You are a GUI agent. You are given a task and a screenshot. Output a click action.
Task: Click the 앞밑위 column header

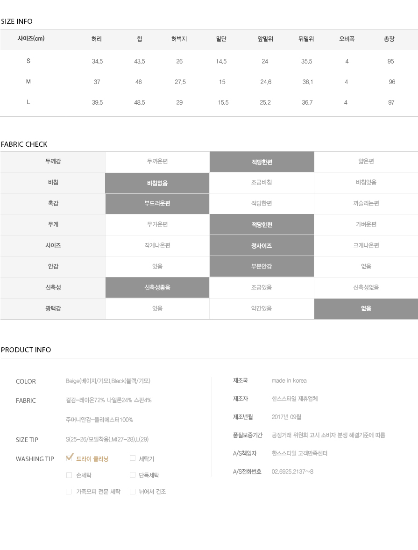coord(265,39)
